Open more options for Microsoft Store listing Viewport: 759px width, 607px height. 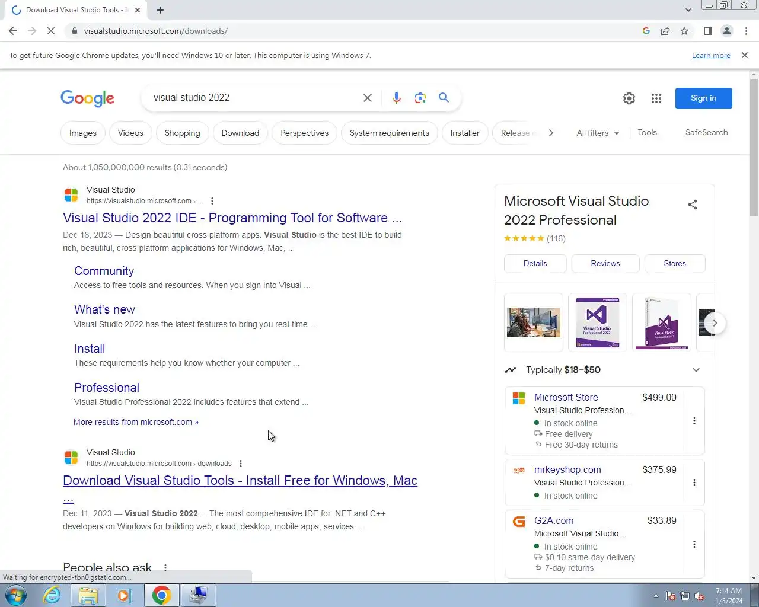[x=694, y=421]
